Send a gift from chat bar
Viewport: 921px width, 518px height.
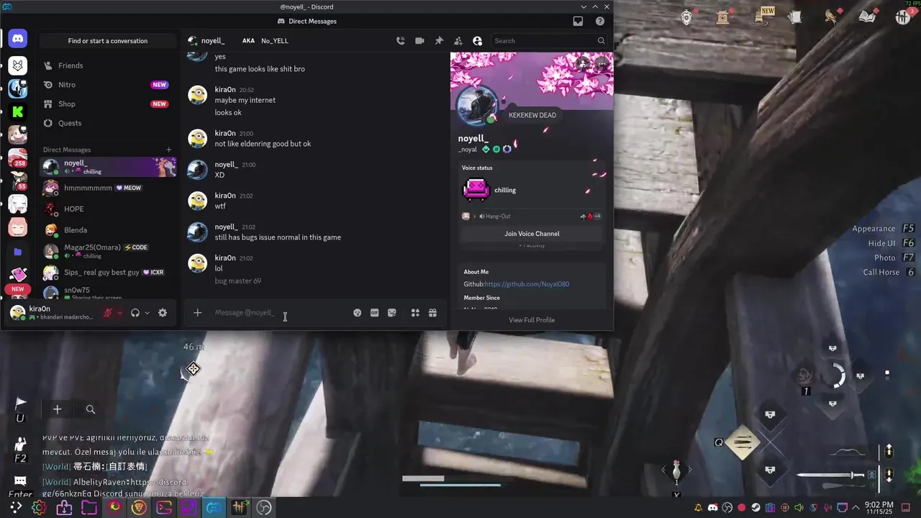(x=432, y=313)
